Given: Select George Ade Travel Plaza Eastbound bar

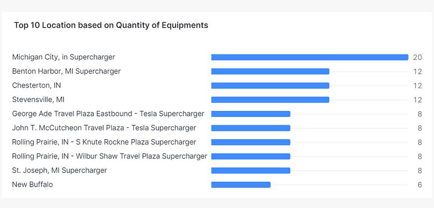Looking at the screenshot, I should 250,114.
